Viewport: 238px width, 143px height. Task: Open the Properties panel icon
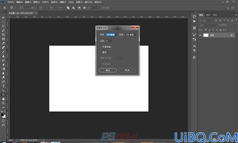coord(194,28)
